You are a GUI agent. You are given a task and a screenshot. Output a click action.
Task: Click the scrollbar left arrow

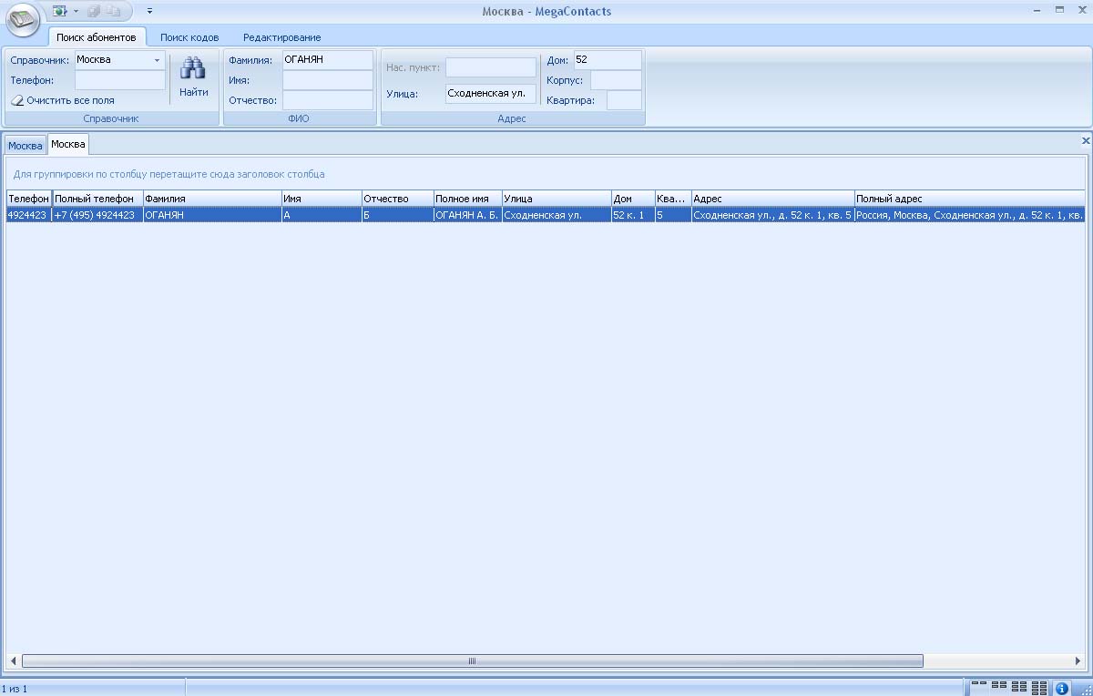tap(14, 661)
